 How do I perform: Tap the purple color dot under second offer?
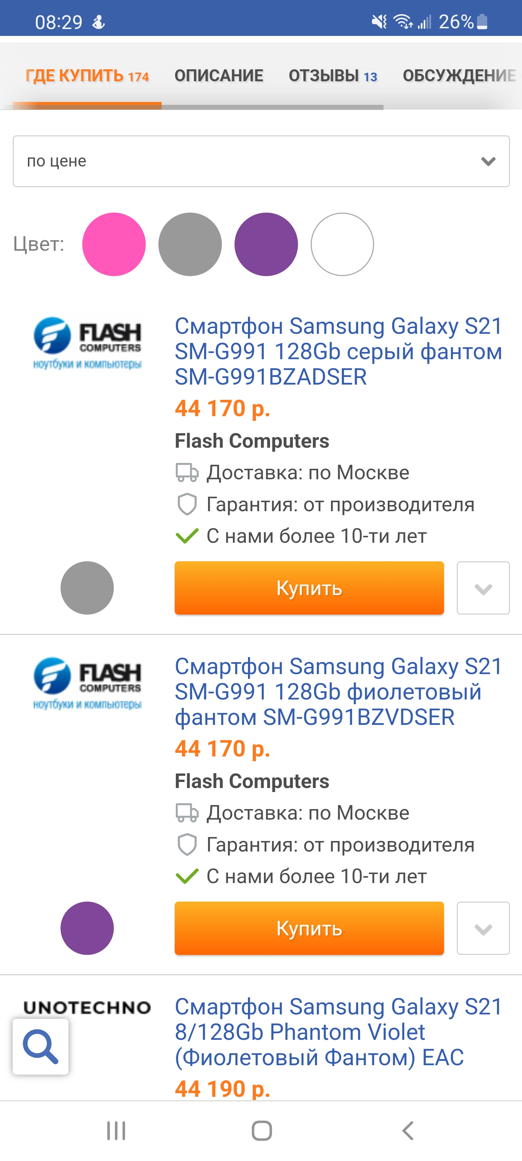pyautogui.click(x=87, y=928)
